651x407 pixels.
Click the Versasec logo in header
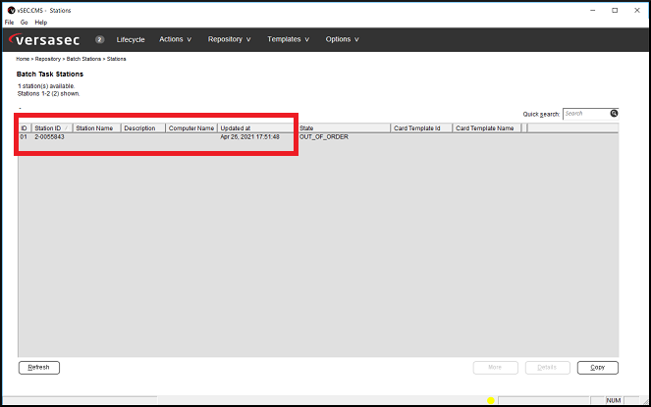point(46,39)
